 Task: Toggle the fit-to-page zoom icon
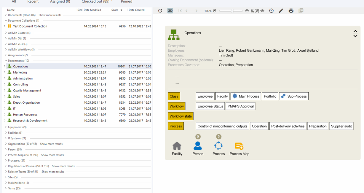tap(257, 11)
